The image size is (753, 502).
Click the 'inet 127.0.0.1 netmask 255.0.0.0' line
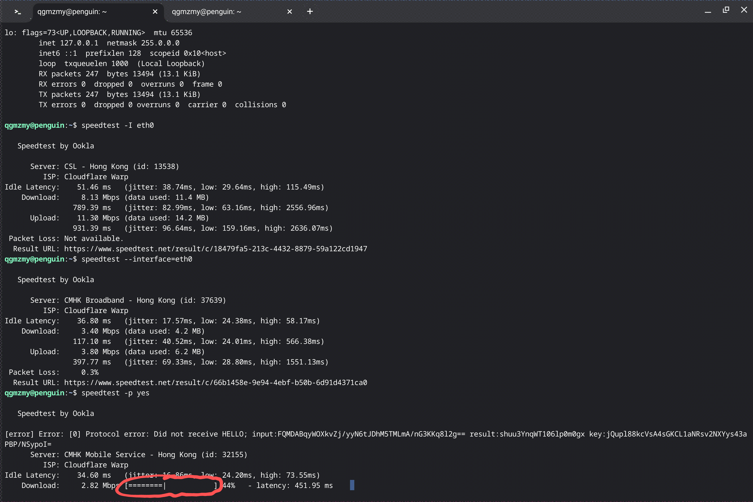coord(109,43)
